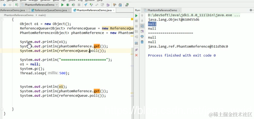Open Run panel gear settings
This screenshot has height=119, width=254.
[251, 10]
